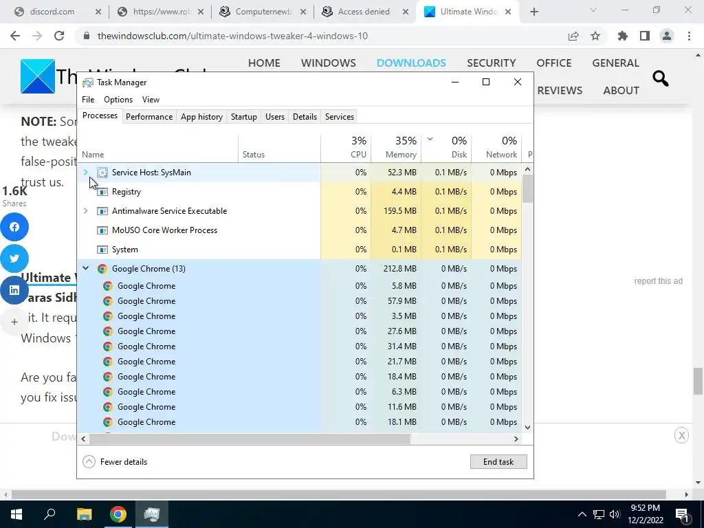
Task: Open the OFFICE navigation link
Action: click(x=553, y=63)
